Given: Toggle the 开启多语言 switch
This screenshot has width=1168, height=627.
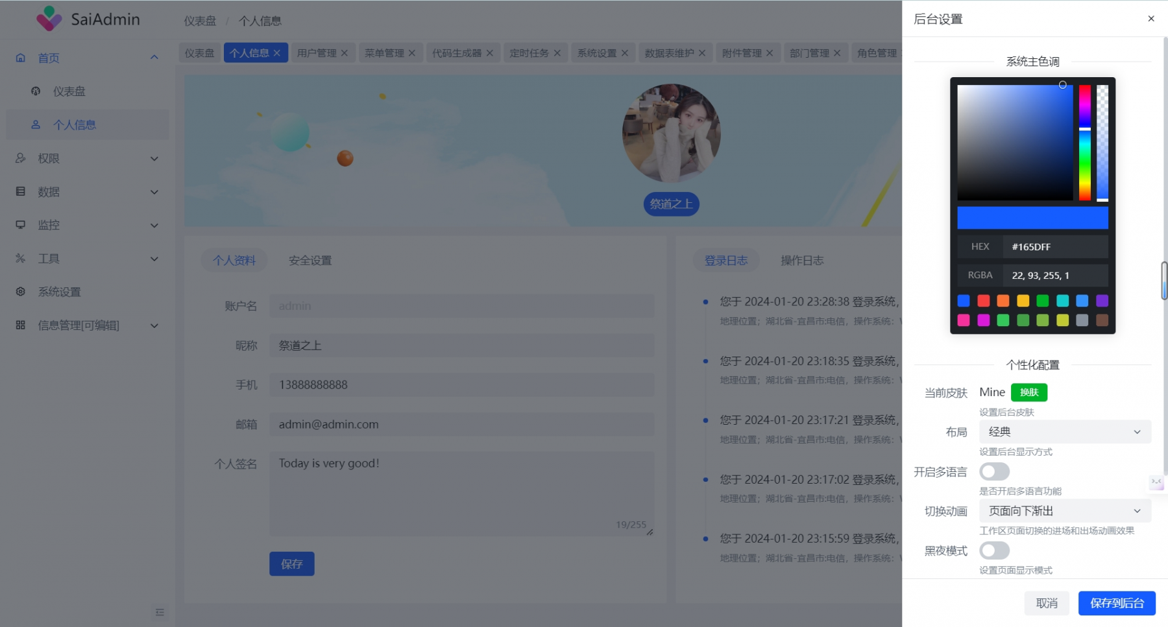Looking at the screenshot, I should (x=994, y=471).
